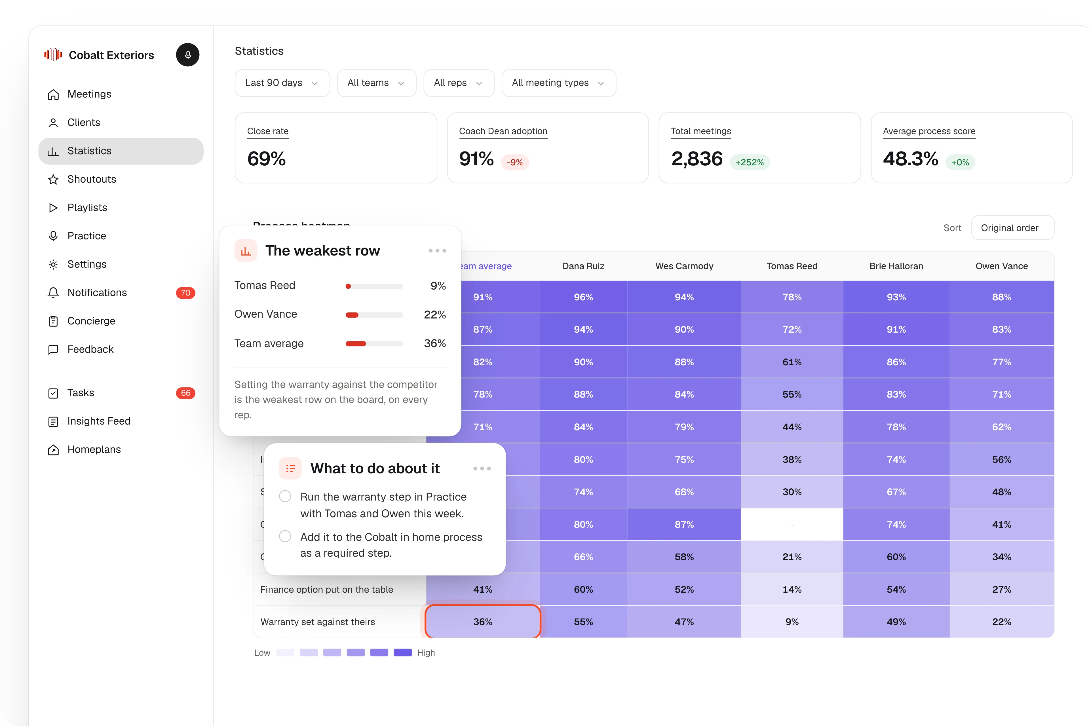The width and height of the screenshot is (1089, 726).
Task: Click the Finance option put on the table row
Action: click(654, 589)
